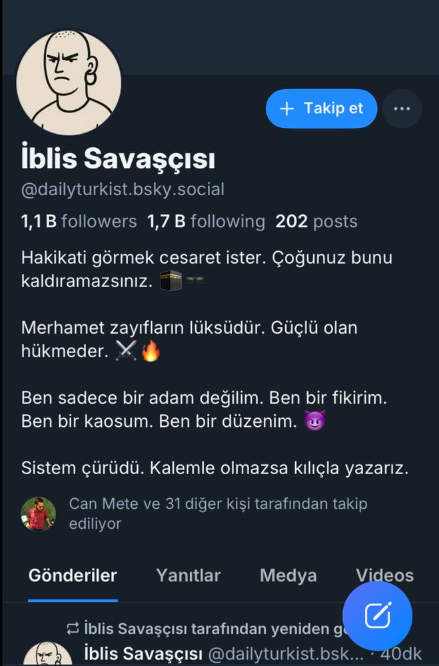Open the mutual followers list by Can Mete

click(x=218, y=513)
